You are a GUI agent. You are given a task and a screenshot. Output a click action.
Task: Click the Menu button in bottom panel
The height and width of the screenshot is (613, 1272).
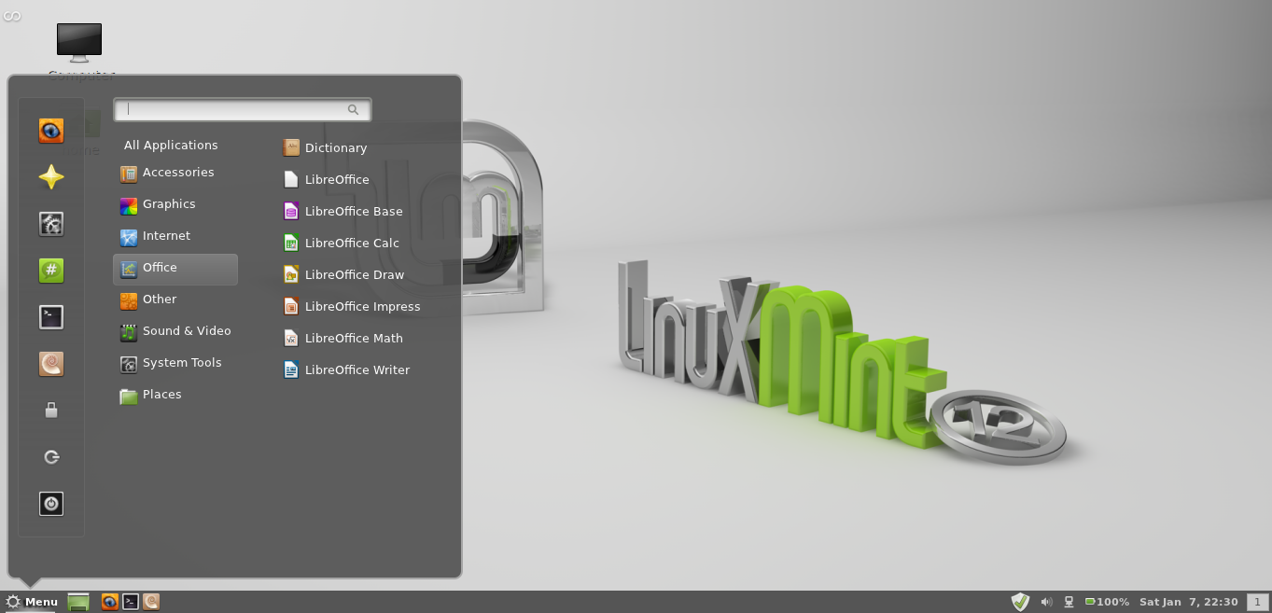(x=32, y=602)
